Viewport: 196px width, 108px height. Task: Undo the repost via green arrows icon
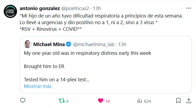pyautogui.click(x=62, y=101)
